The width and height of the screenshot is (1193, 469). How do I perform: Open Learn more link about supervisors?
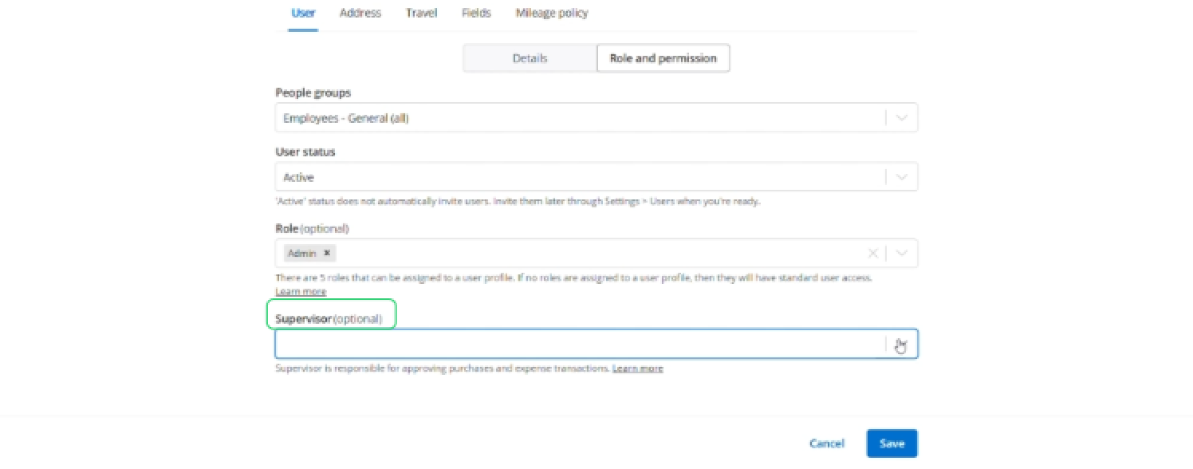point(637,368)
